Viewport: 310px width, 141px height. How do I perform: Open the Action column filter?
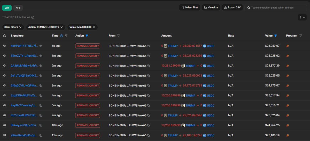(87, 36)
